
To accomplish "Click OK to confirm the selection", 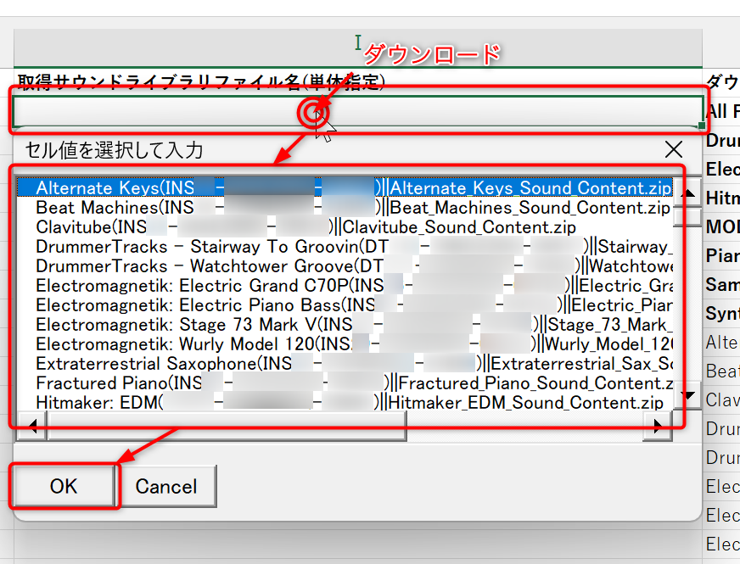I will pyautogui.click(x=64, y=486).
